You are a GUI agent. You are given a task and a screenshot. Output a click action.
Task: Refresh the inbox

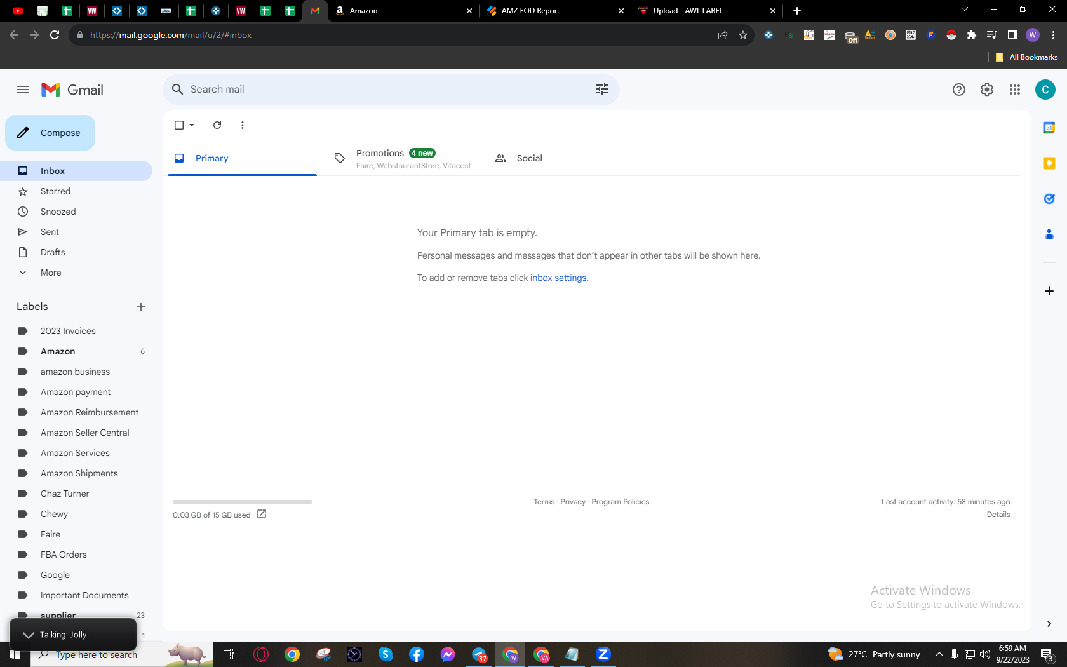click(217, 125)
